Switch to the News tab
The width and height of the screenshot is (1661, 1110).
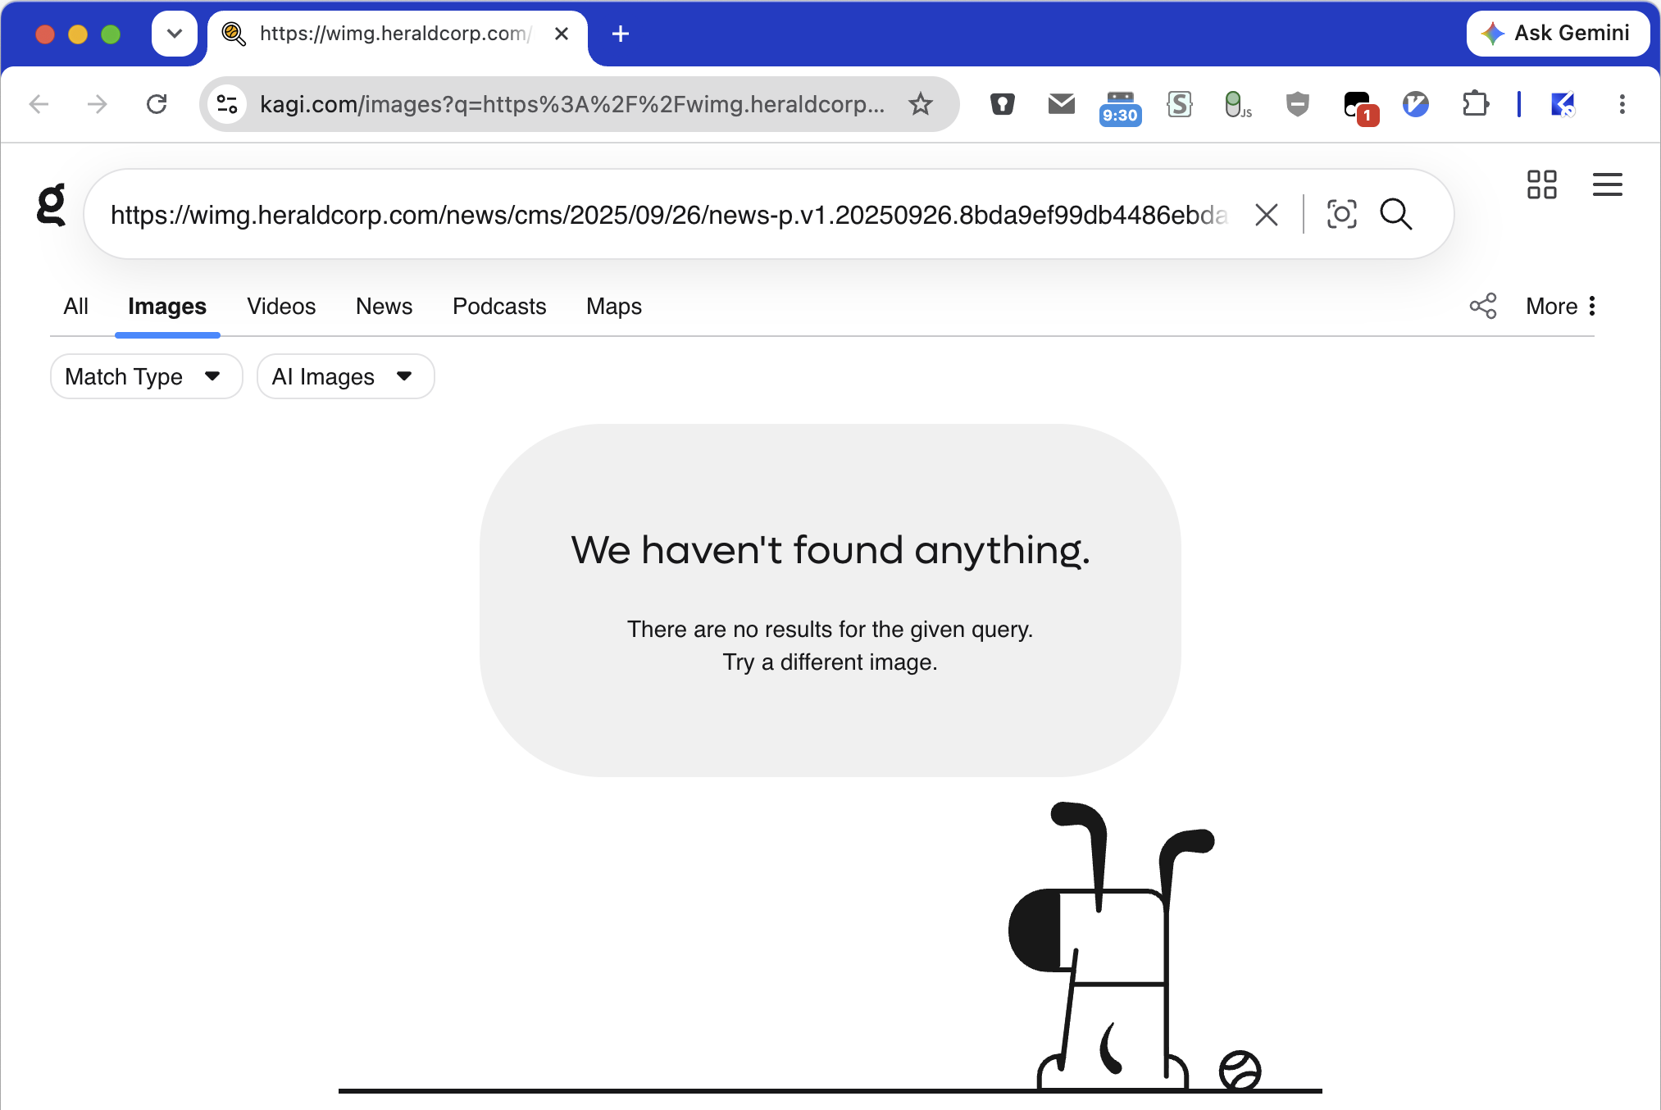coord(384,306)
